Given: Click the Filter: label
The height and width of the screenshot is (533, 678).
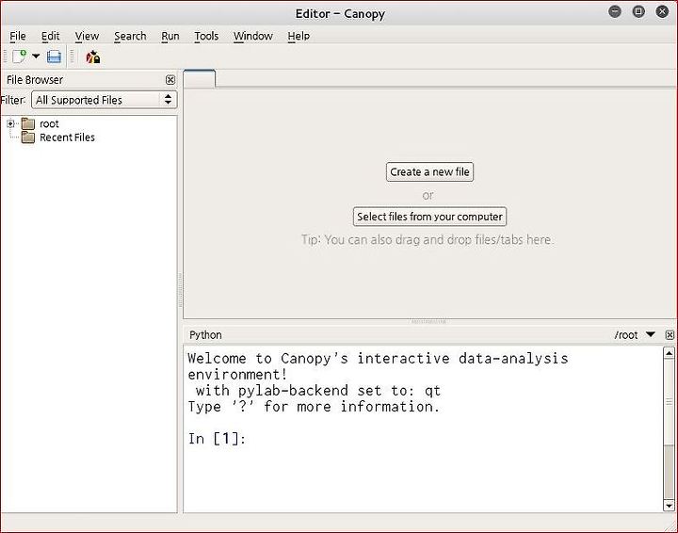Looking at the screenshot, I should coord(13,100).
